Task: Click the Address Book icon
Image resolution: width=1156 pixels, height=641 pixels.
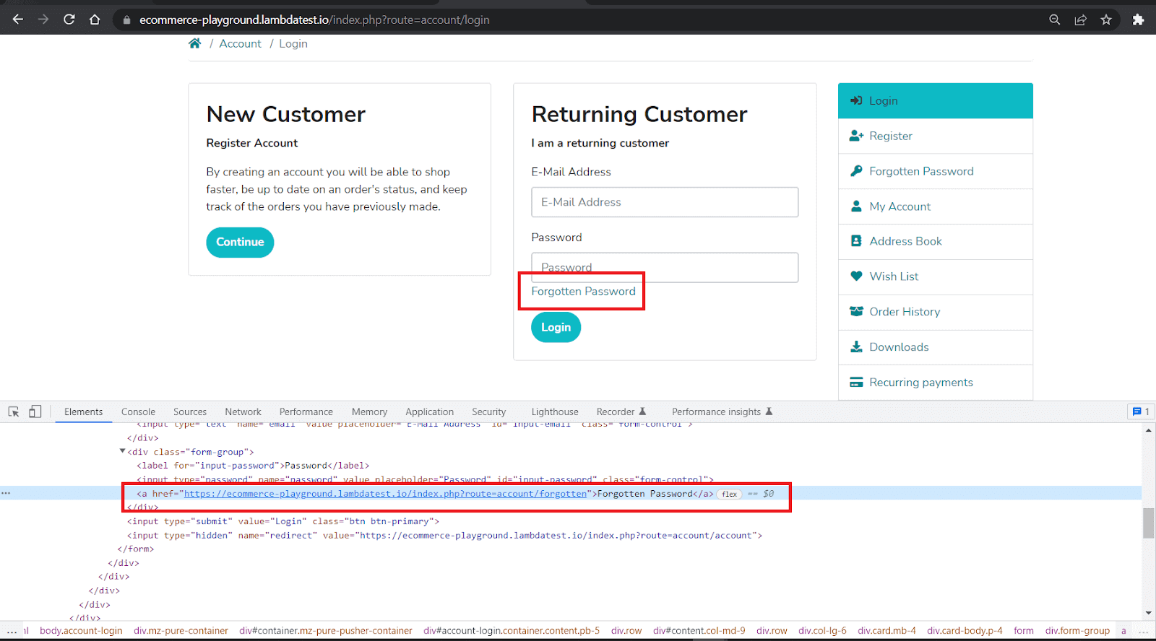Action: point(856,241)
